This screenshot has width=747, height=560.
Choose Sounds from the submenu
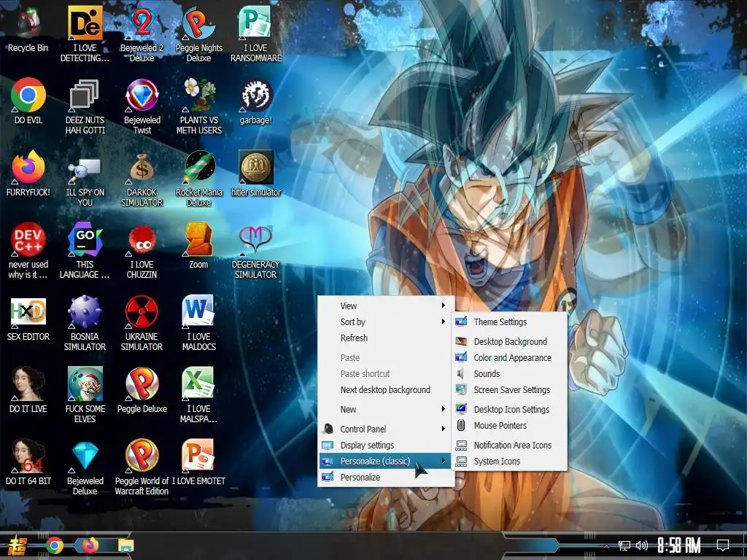coord(510,374)
